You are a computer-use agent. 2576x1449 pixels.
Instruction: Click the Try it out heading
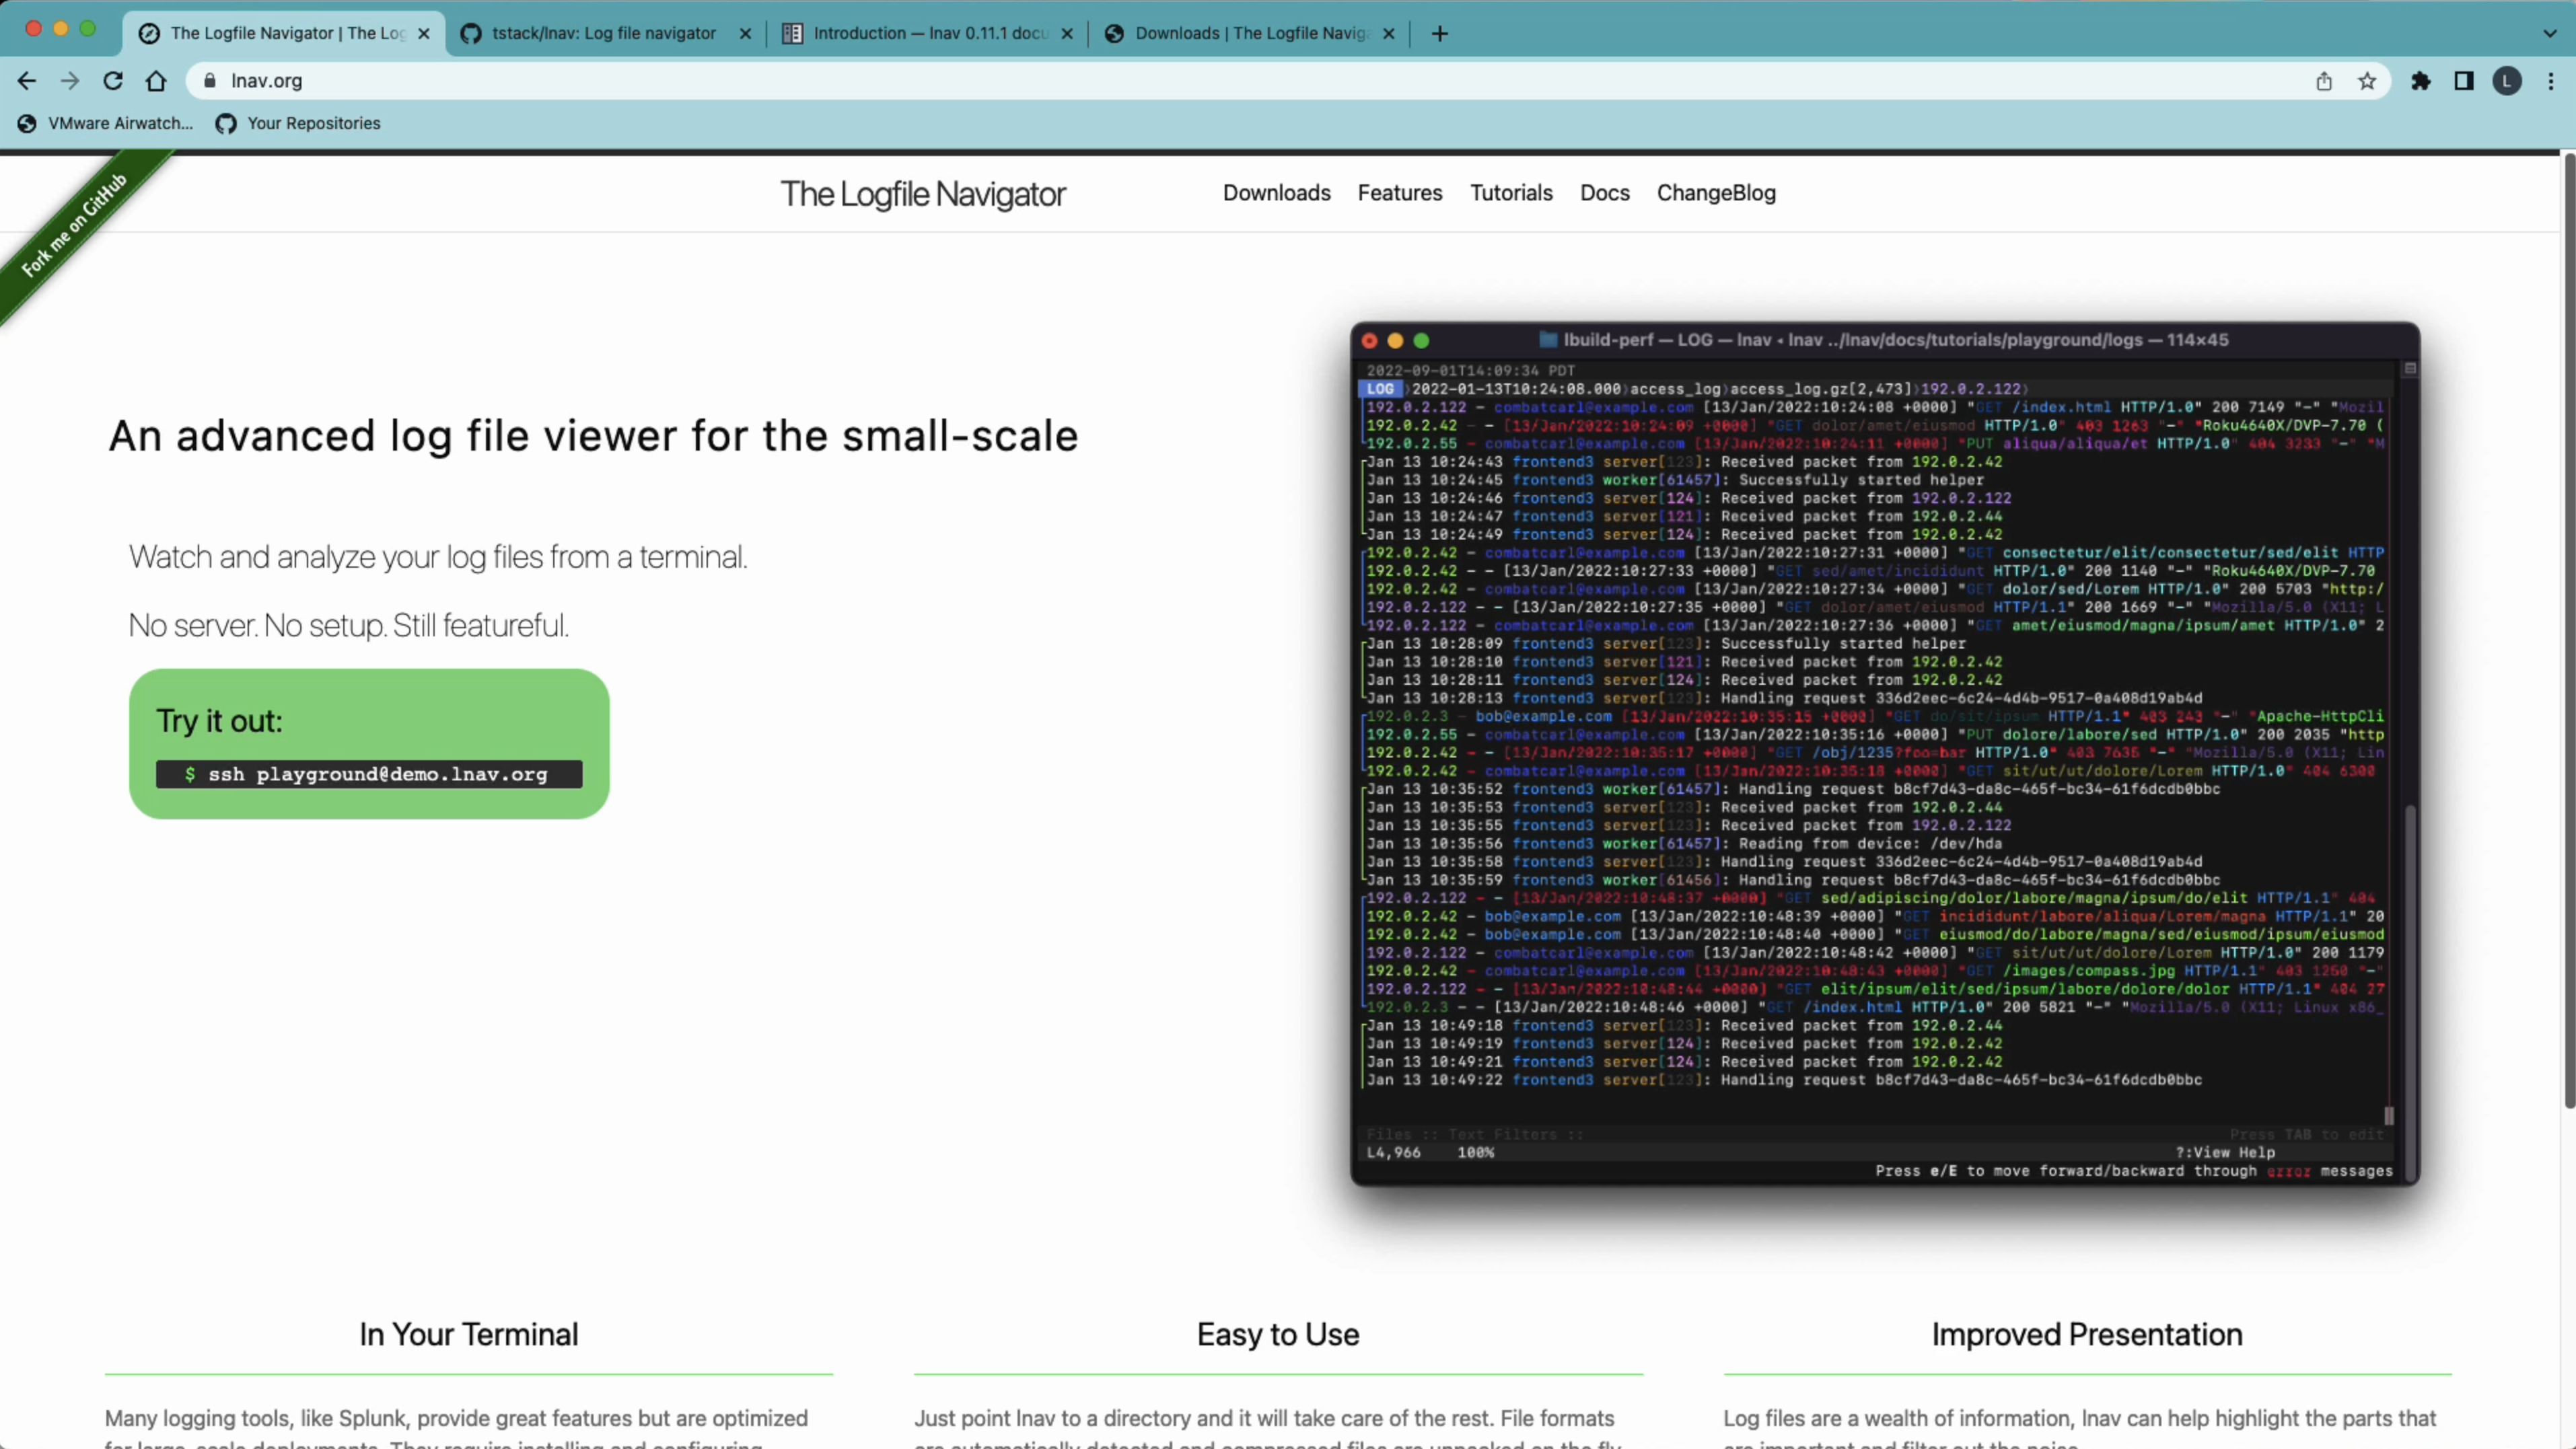click(220, 720)
